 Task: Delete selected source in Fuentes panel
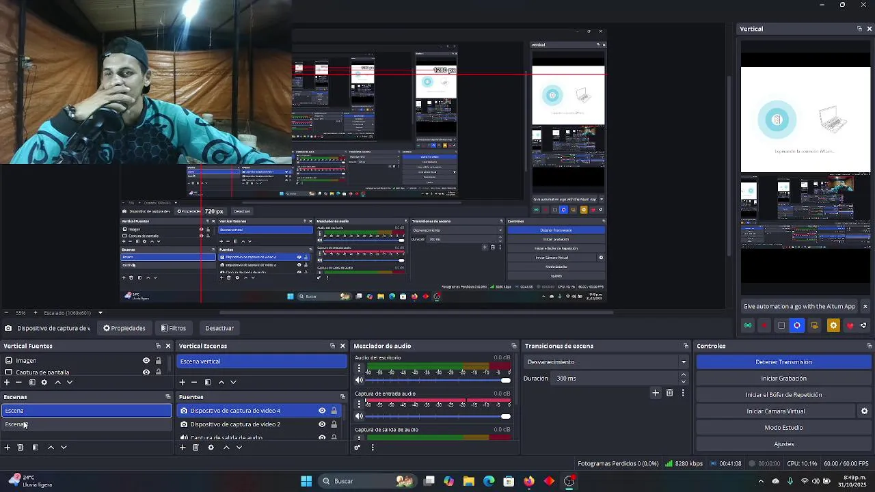(x=196, y=448)
